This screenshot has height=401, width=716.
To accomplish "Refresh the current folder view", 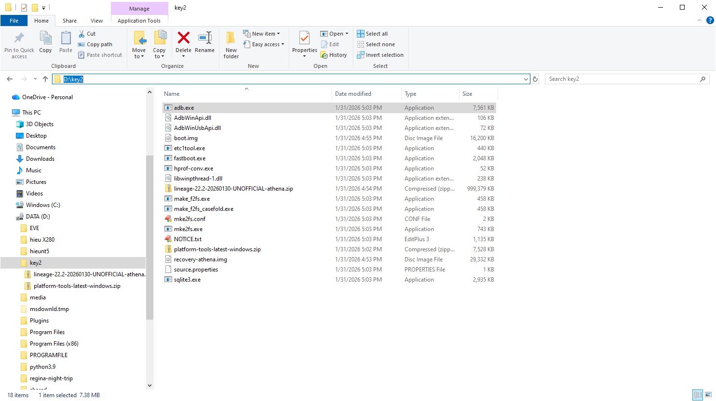I will (x=535, y=79).
